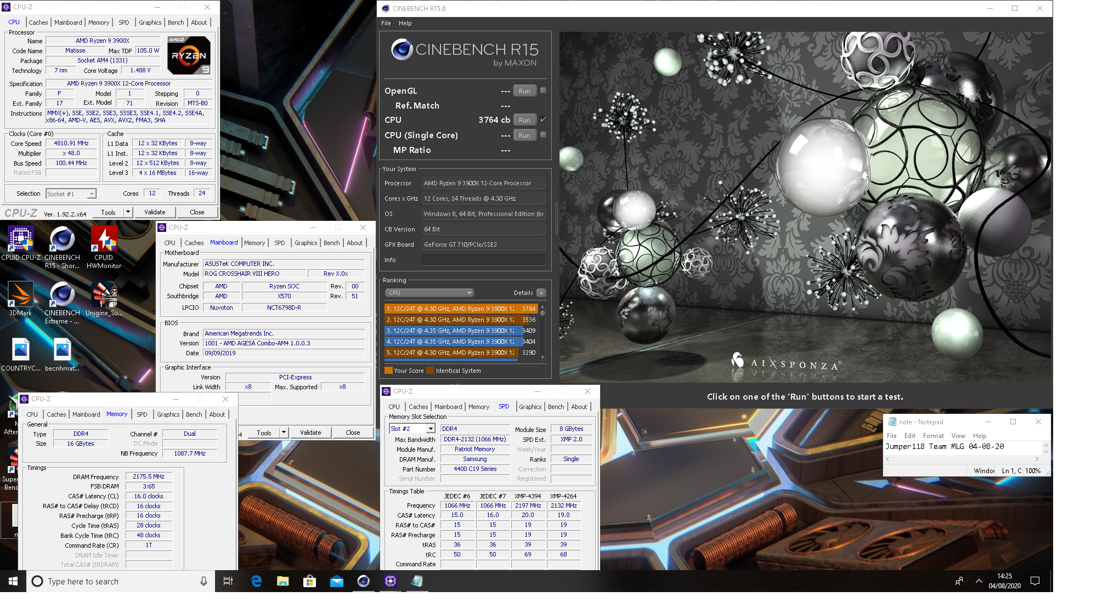Click the Windows Start button
Screen dimensions: 1097x614
tap(13, 581)
